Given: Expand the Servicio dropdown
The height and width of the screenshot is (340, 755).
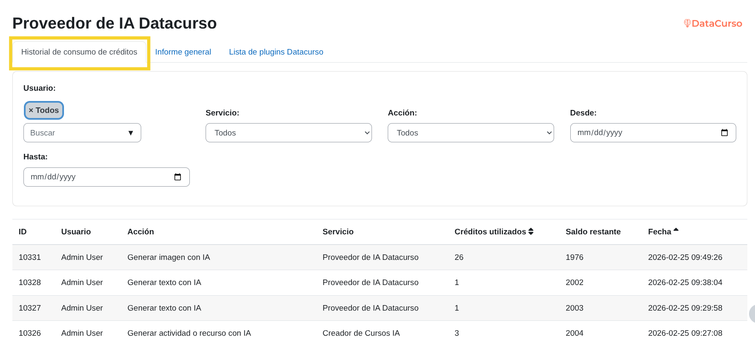Looking at the screenshot, I should click(x=288, y=133).
